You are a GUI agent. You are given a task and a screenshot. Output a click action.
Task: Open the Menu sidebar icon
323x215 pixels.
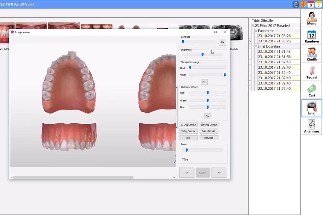click(312, 18)
